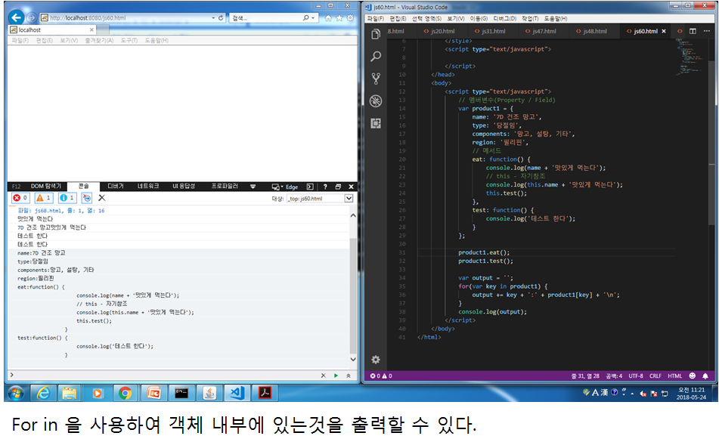
Task: Switch to the 디버거 tab
Action: pyautogui.click(x=116, y=186)
